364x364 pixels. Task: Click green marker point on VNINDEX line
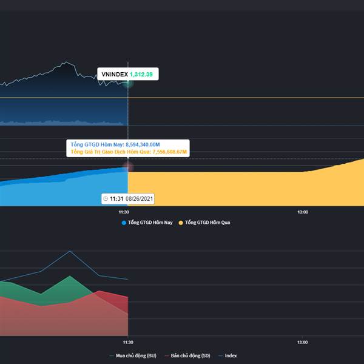click(x=127, y=83)
